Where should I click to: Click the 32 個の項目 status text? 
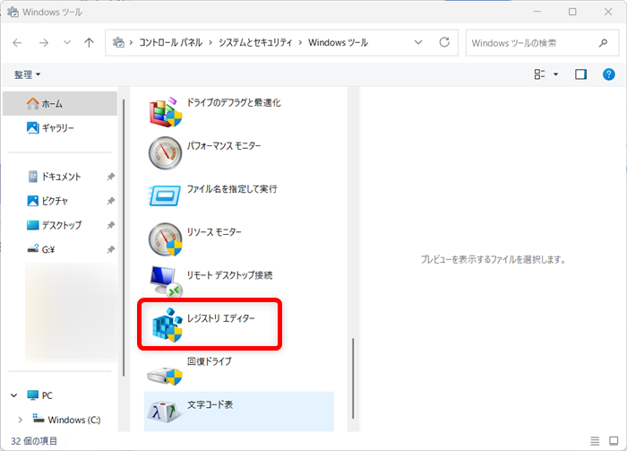(x=34, y=441)
